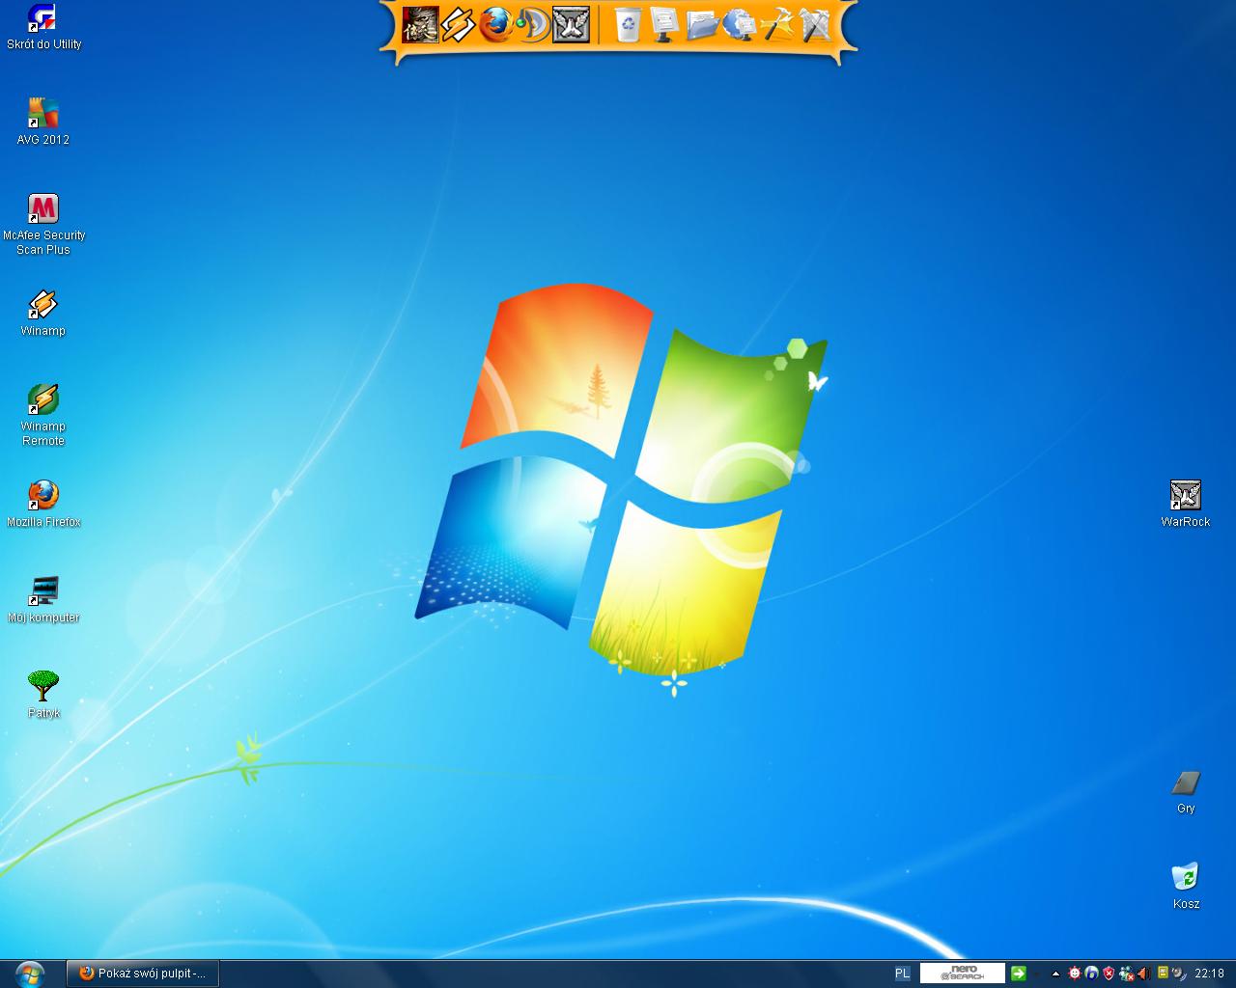Open the game icon with Chinese characters in the dock
Screen dimensions: 1236x988
point(420,24)
